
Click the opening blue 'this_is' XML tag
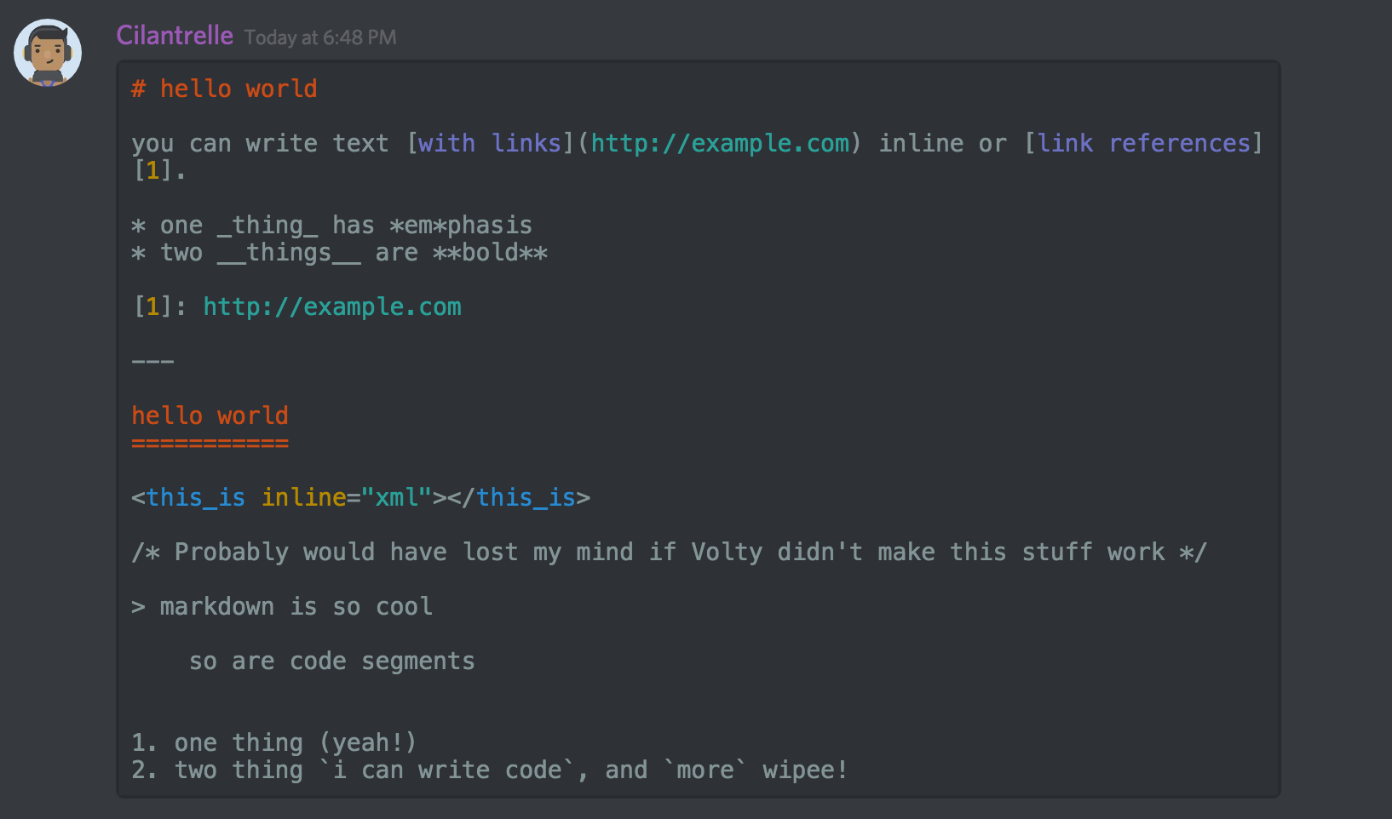point(195,497)
